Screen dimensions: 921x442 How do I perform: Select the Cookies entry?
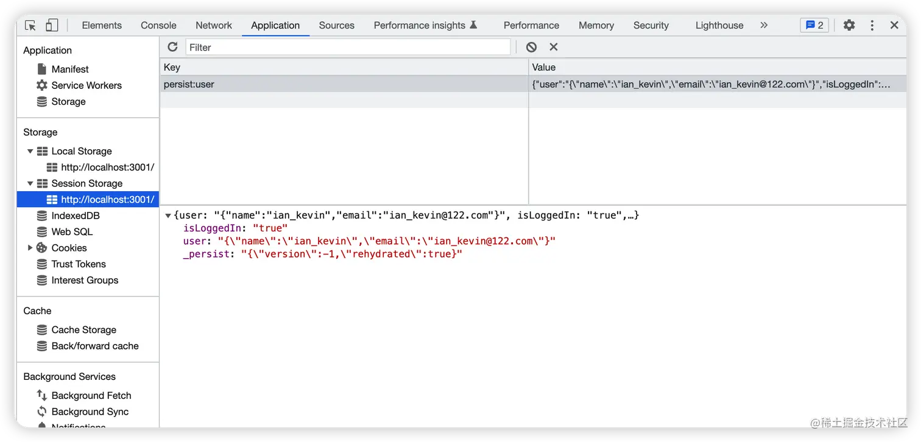pos(69,248)
